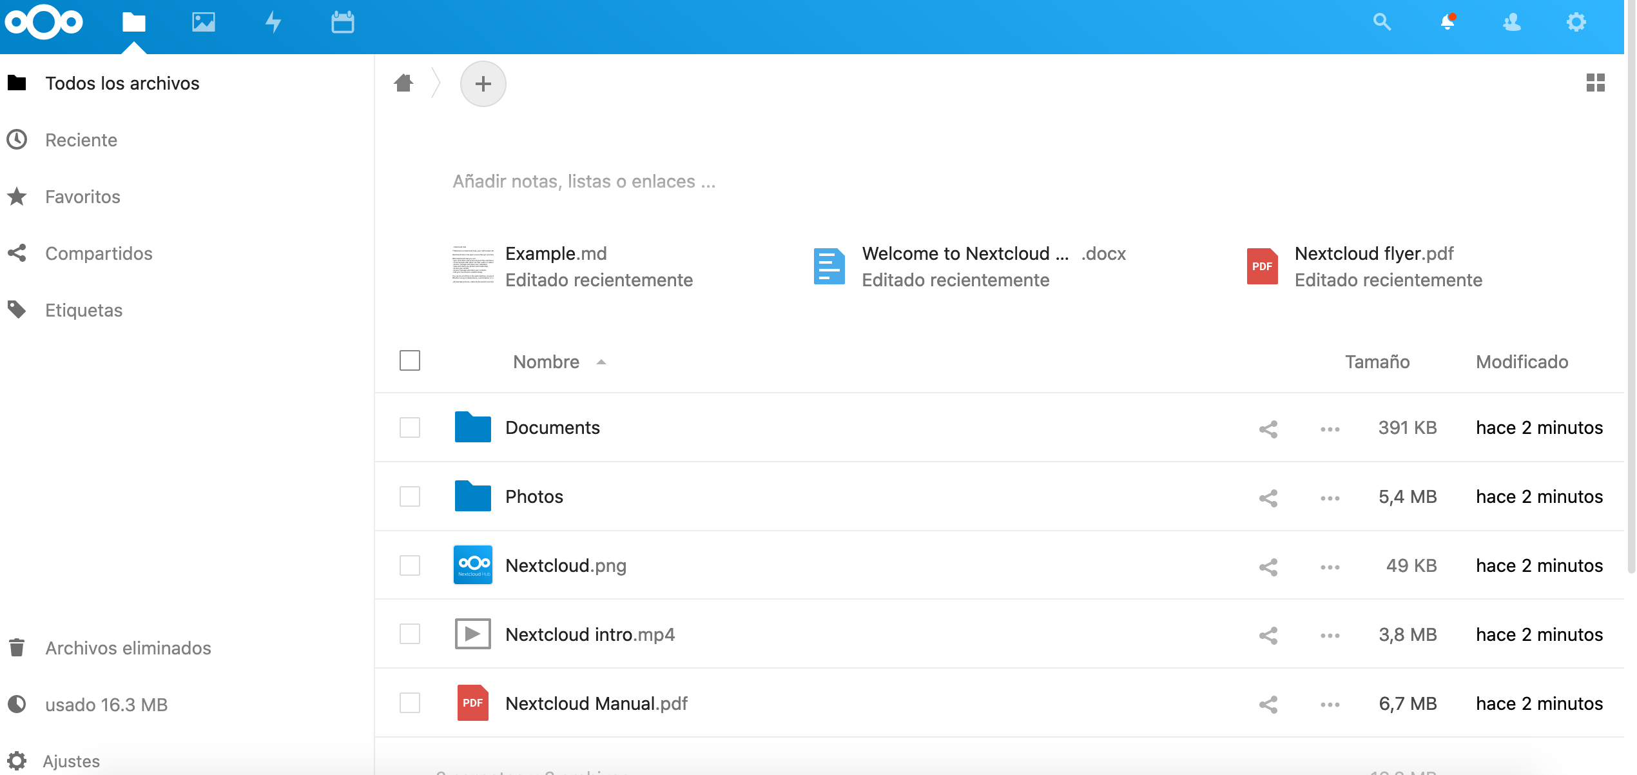
Task: Open the Contacts menu icon
Action: click(1512, 23)
